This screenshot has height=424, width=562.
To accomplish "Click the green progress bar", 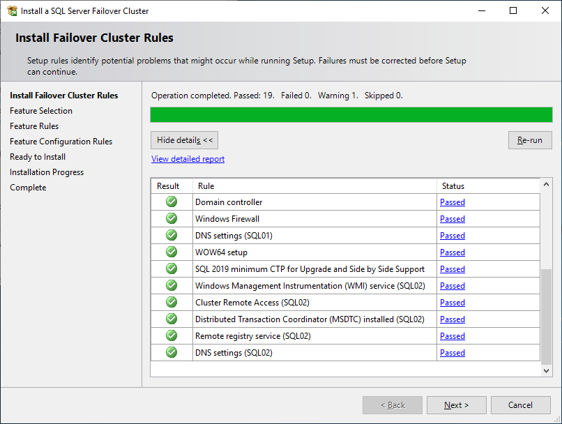I will pos(351,115).
